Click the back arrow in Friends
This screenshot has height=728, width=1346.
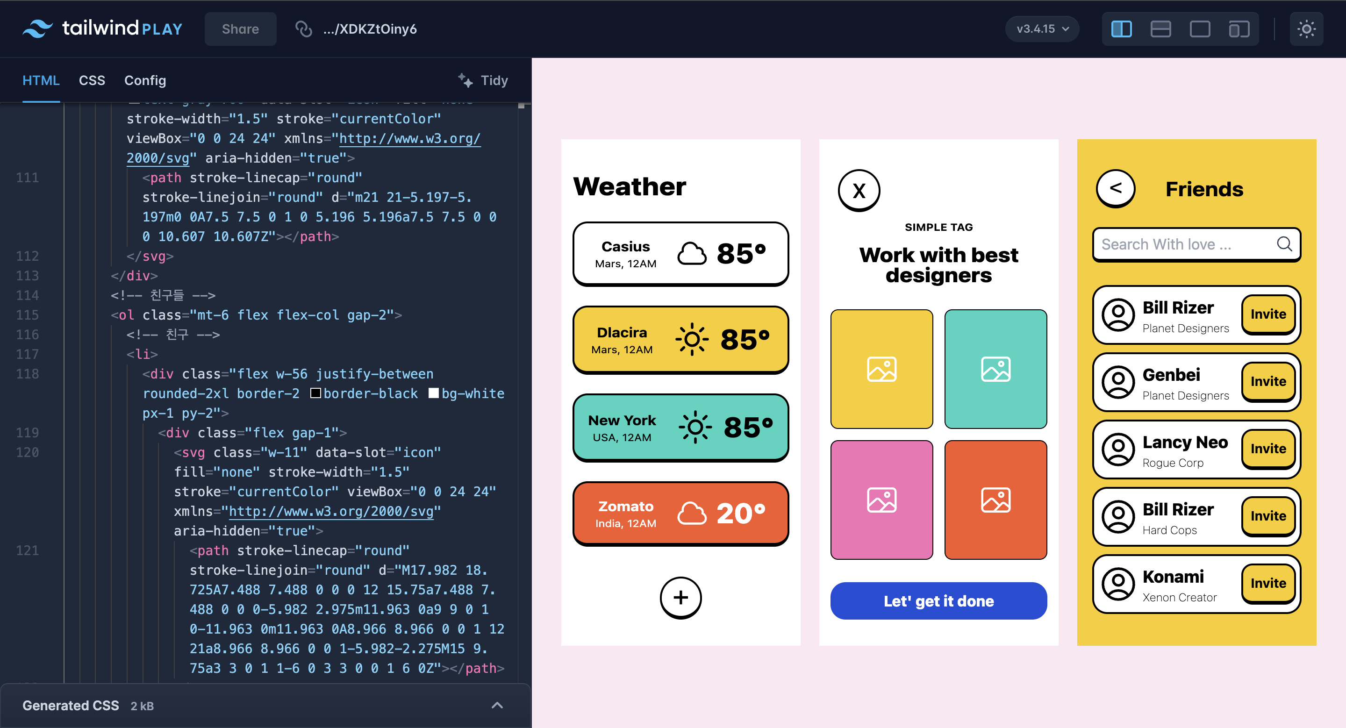point(1116,188)
